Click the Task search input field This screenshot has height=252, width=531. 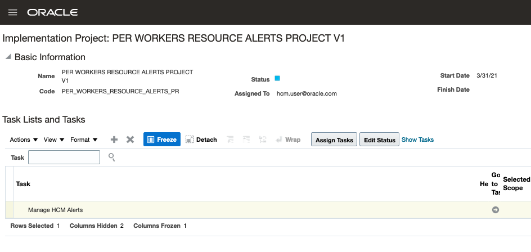[64, 157]
